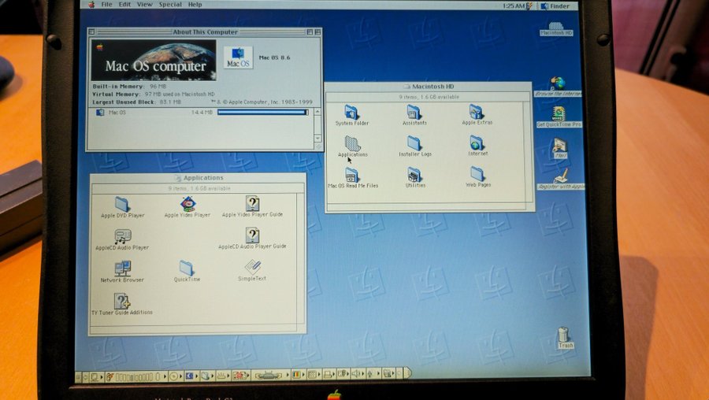Image resolution: width=709 pixels, height=400 pixels.
Task: Open the Internet folder in Macintosh HD
Action: point(477,143)
